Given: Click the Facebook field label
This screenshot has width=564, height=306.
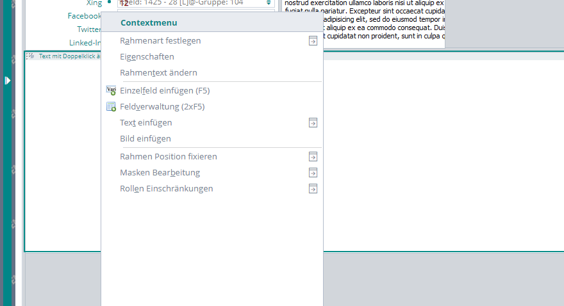Looking at the screenshot, I should pyautogui.click(x=84, y=16).
